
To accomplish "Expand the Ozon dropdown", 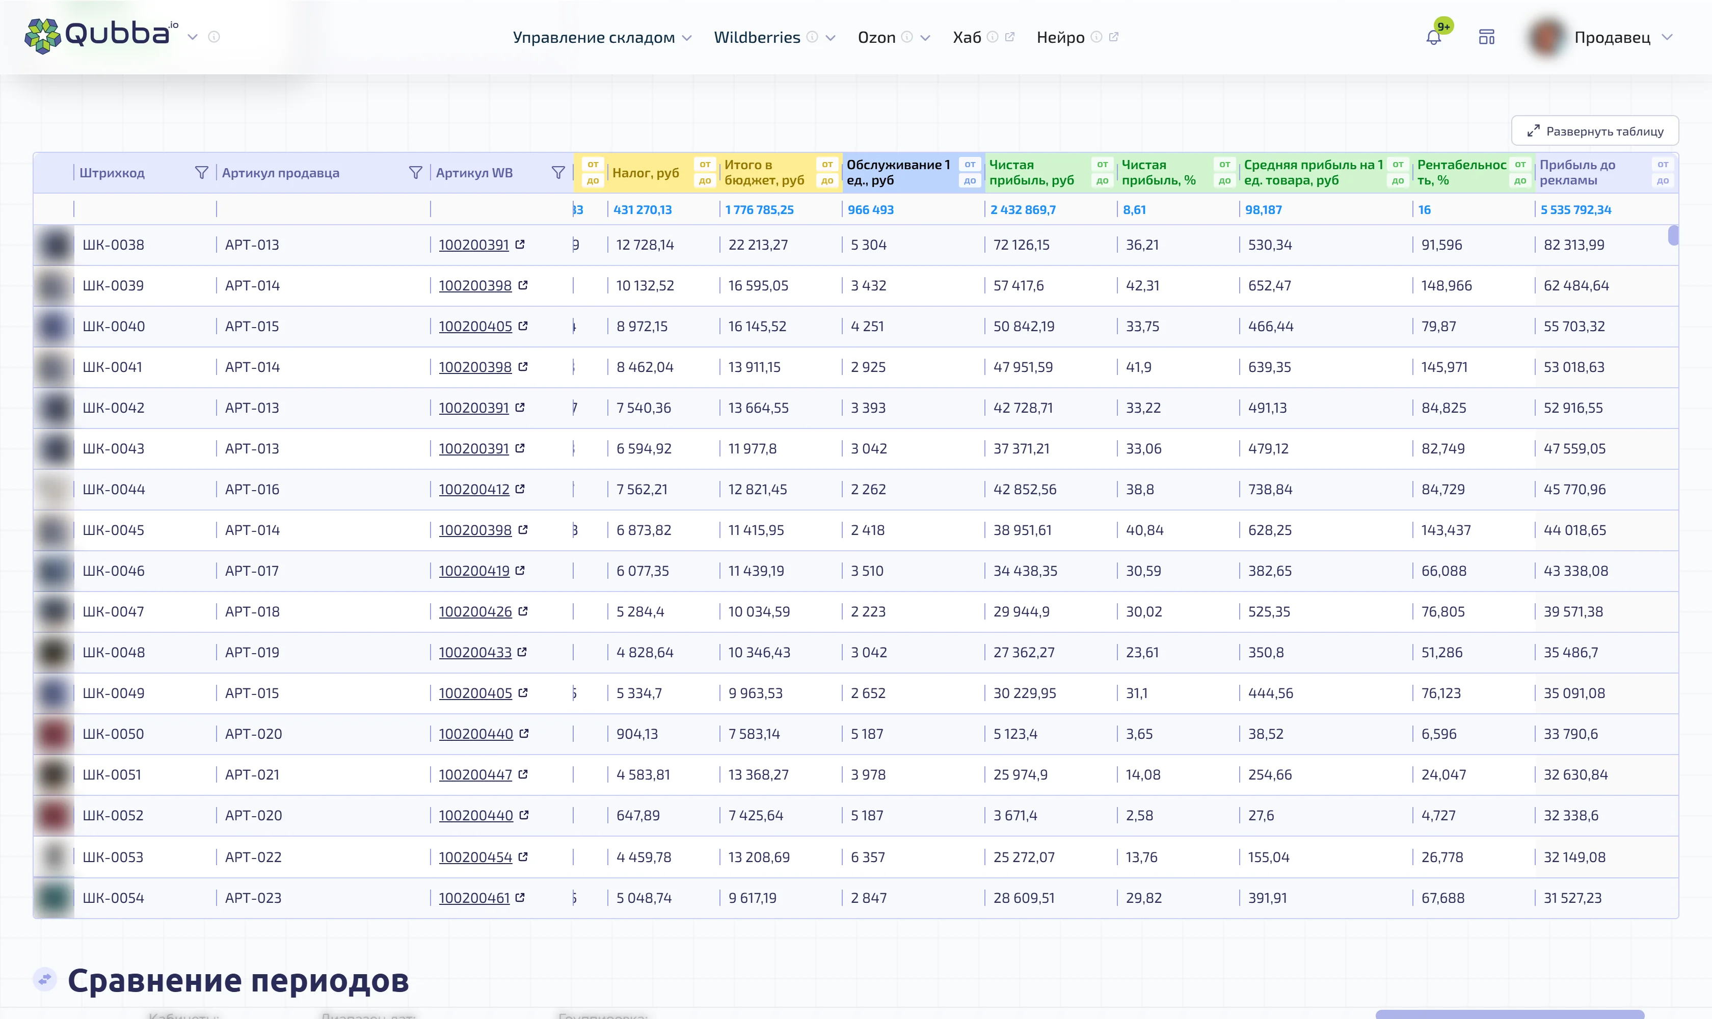I will click(926, 38).
